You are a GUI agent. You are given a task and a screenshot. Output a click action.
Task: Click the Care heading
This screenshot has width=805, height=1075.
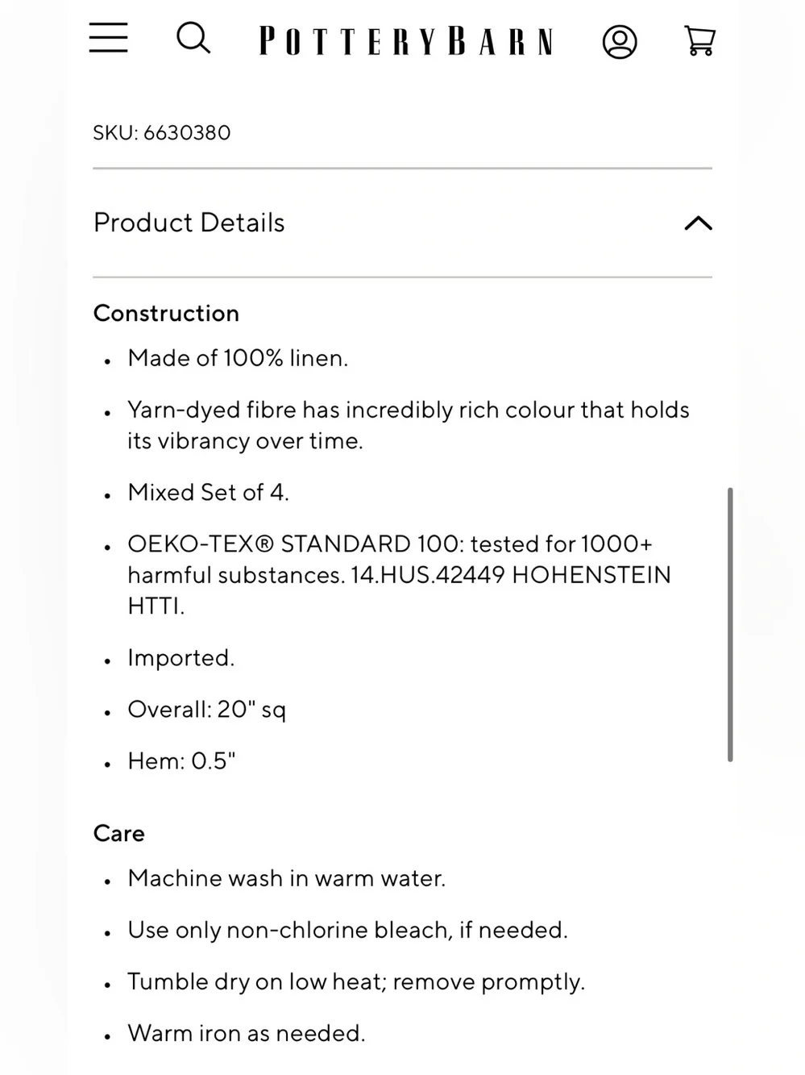119,833
